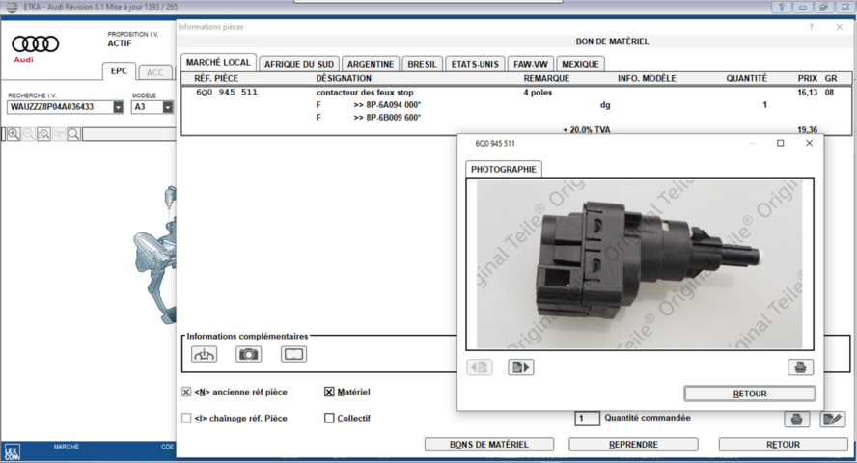Switch to the AFRIQUE DU SUD tab

(298, 64)
